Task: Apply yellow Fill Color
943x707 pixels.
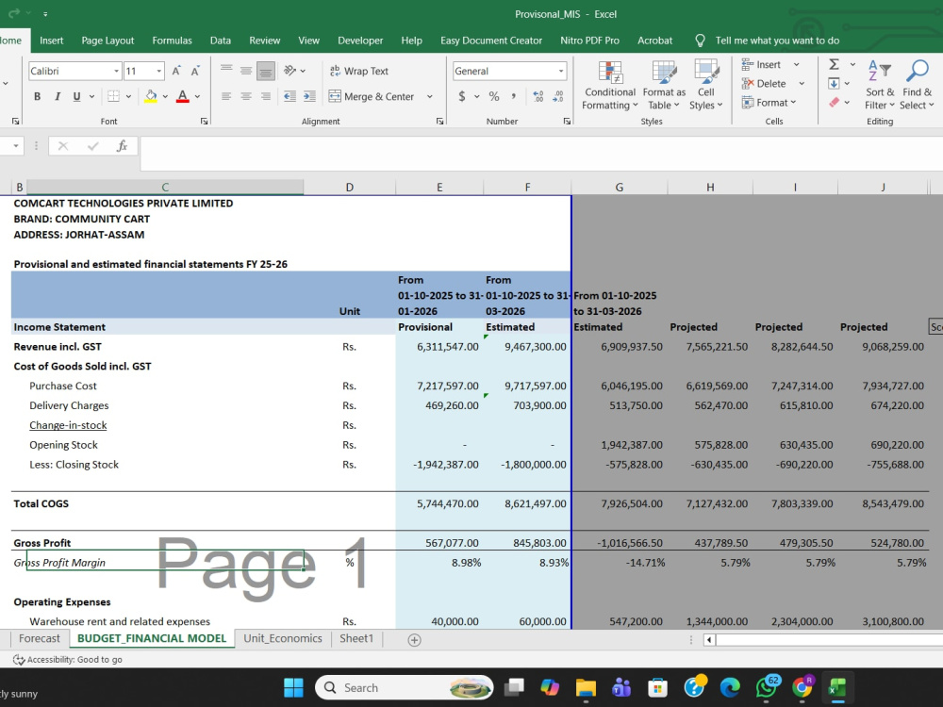Action: pos(150,96)
